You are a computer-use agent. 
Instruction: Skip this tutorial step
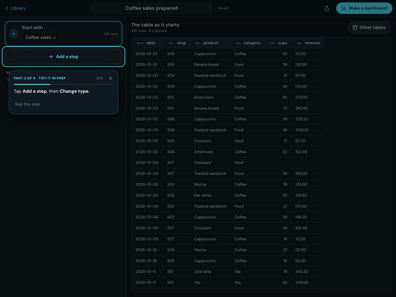[27, 104]
